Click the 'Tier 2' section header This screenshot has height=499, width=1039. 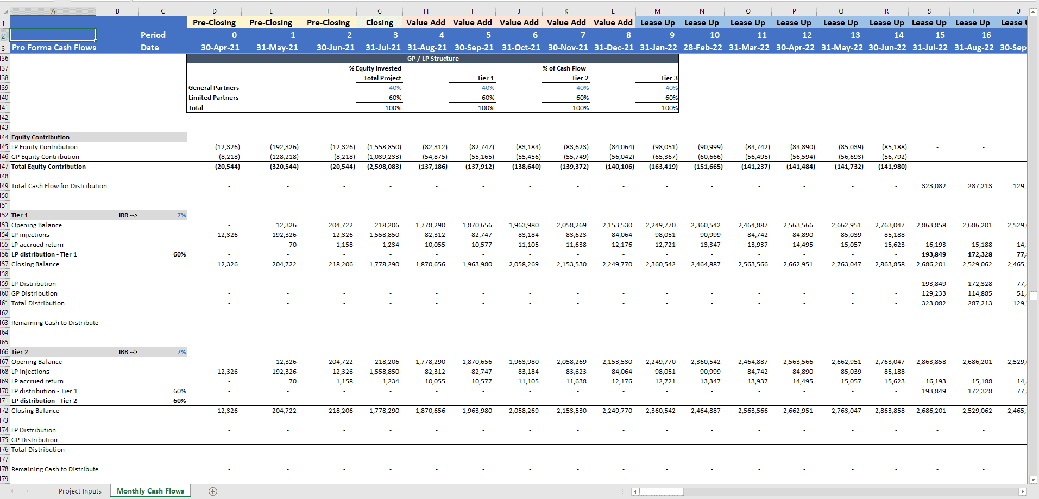(x=20, y=352)
